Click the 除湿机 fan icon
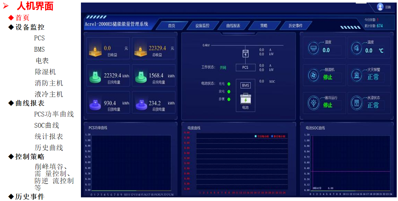The image size is (398, 201). click(314, 75)
